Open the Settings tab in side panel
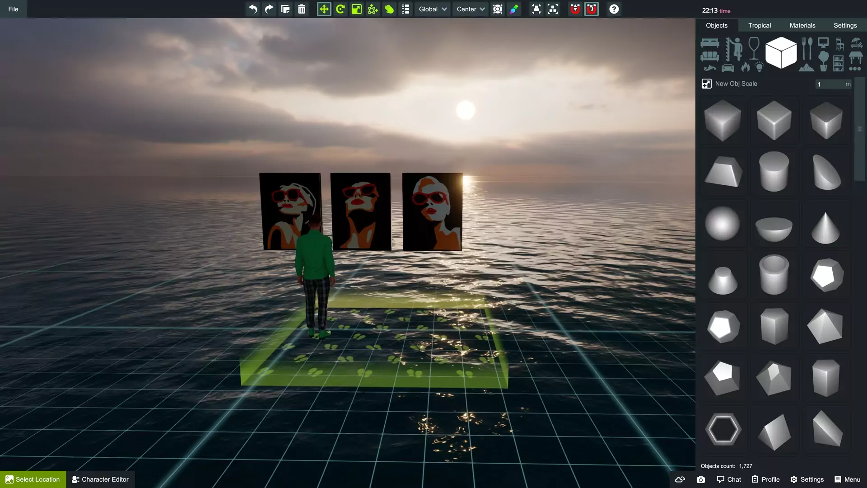 point(845,25)
